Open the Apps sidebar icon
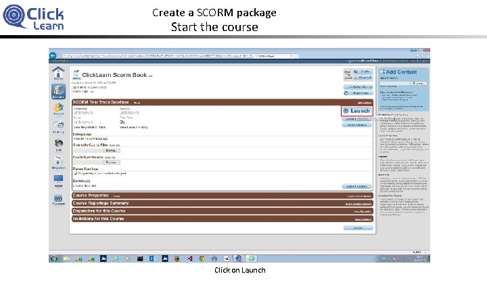The width and height of the screenshot is (487, 295). pyautogui.click(x=58, y=181)
